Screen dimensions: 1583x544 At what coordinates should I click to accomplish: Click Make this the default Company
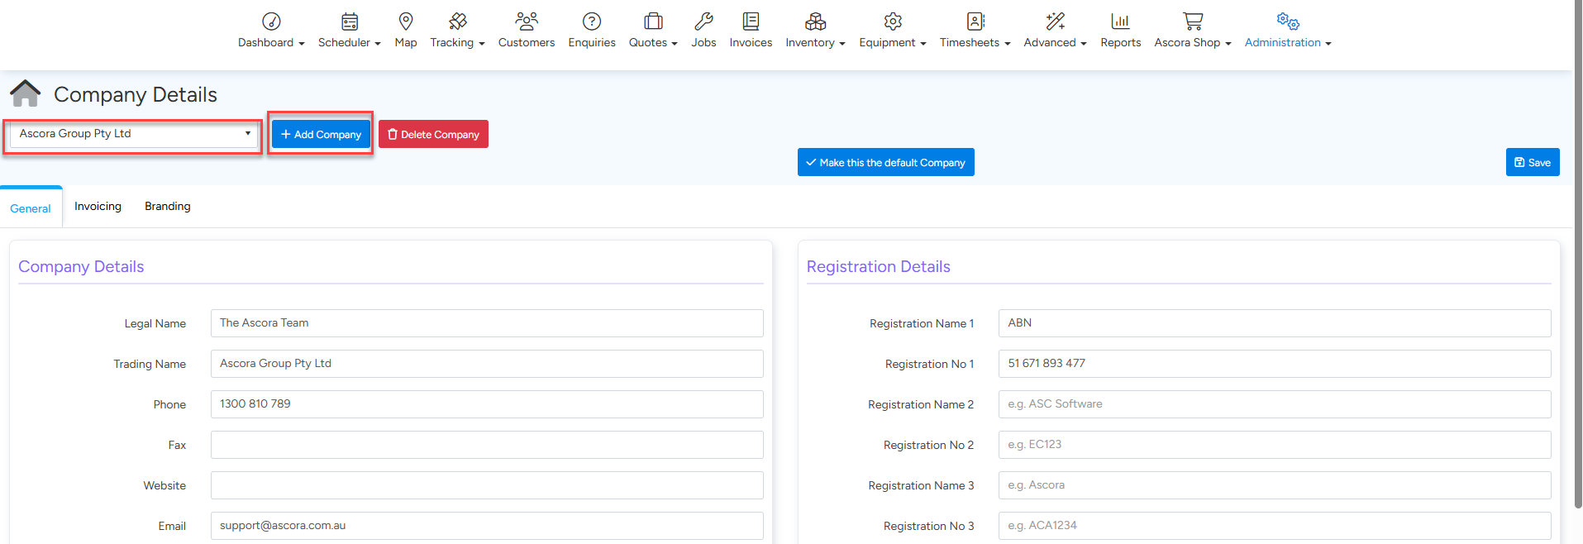(885, 163)
